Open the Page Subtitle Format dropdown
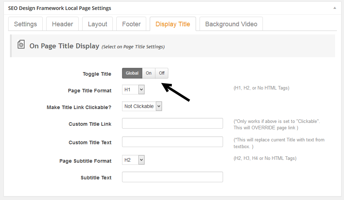The width and height of the screenshot is (344, 200). tap(133, 160)
